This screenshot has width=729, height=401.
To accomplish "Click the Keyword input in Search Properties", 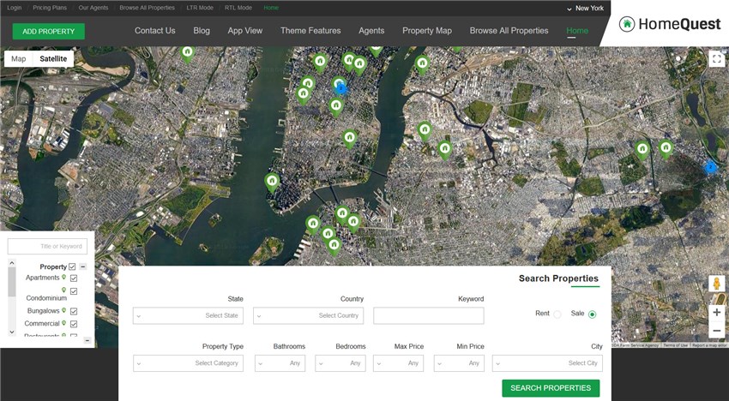I will (x=429, y=315).
